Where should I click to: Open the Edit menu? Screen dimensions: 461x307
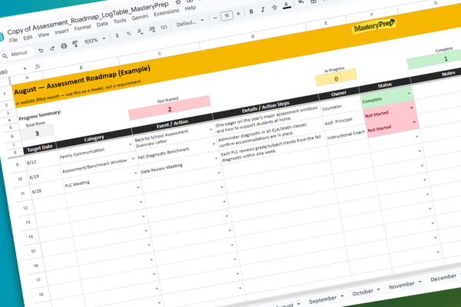point(28,38)
